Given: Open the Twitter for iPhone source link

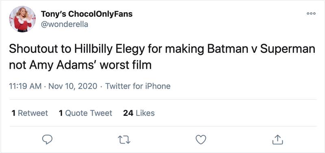Looking at the screenshot, I should 138,86.
